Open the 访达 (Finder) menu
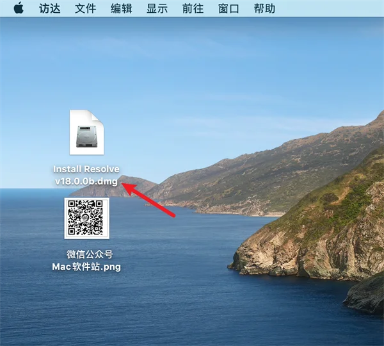 click(50, 8)
